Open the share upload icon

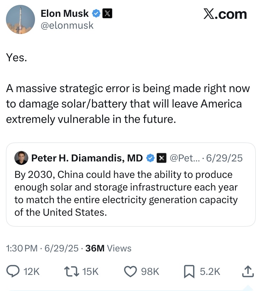pyautogui.click(x=247, y=271)
